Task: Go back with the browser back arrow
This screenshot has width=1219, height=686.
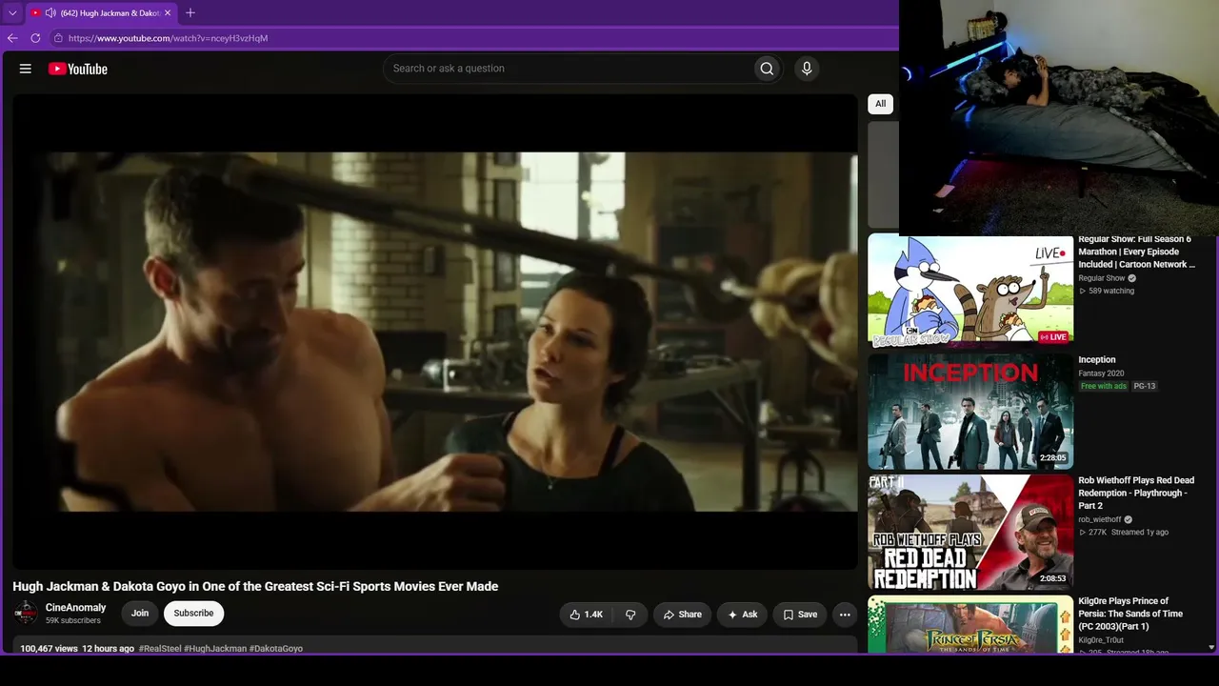Action: (x=12, y=38)
